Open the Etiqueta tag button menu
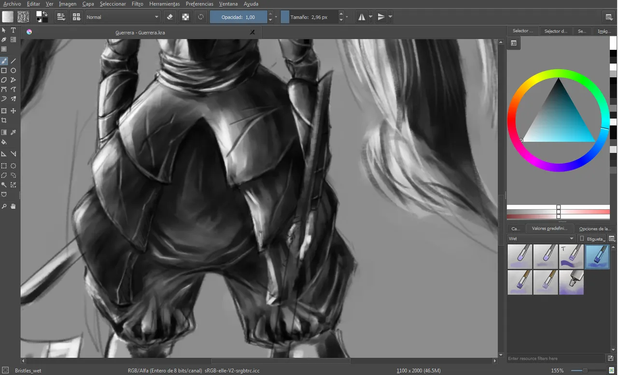Viewport: 618px width, 375px height. (592, 239)
